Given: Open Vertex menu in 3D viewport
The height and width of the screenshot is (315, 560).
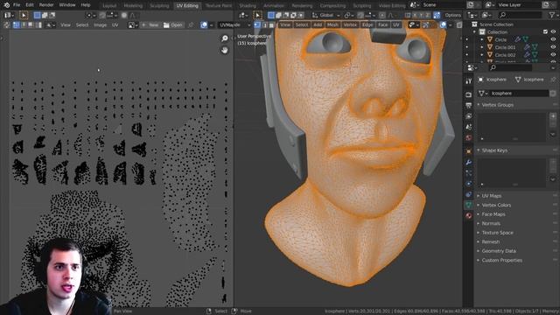Looking at the screenshot, I should pyautogui.click(x=350, y=25).
